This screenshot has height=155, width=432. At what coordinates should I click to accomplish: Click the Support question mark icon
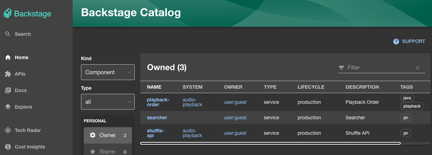click(x=396, y=42)
